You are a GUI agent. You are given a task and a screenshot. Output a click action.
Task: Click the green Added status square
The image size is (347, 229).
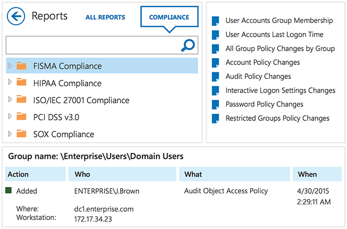(x=9, y=190)
